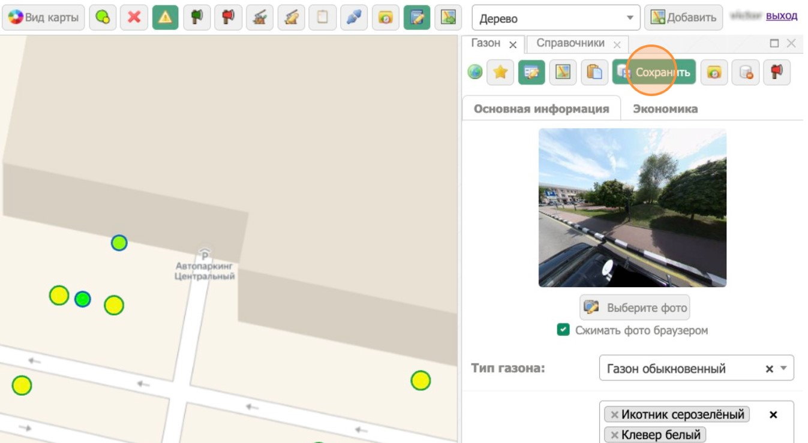Open the Экономика tab
Screen dimensions: 808x443
(x=665, y=109)
